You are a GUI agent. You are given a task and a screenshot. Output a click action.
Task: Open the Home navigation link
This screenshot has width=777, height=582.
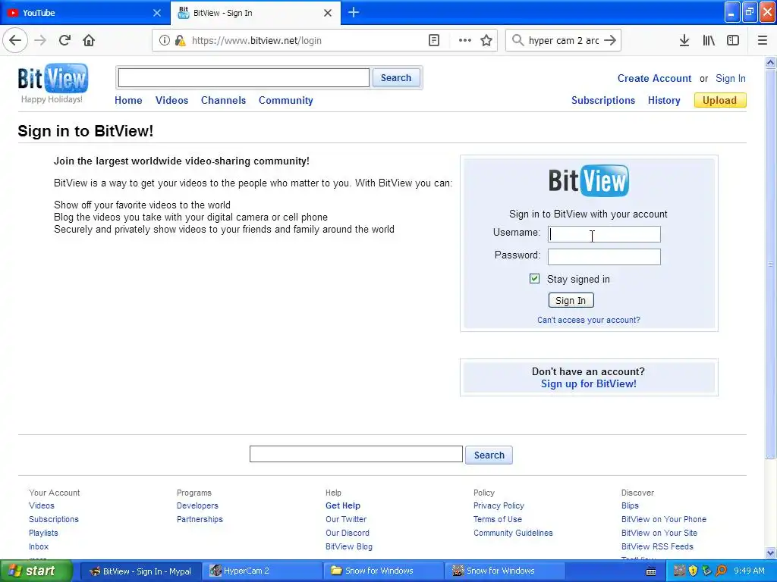(x=128, y=101)
